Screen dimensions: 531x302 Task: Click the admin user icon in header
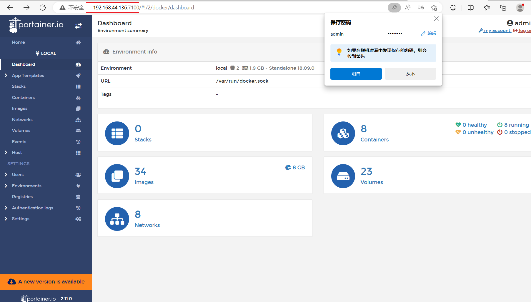pos(510,23)
